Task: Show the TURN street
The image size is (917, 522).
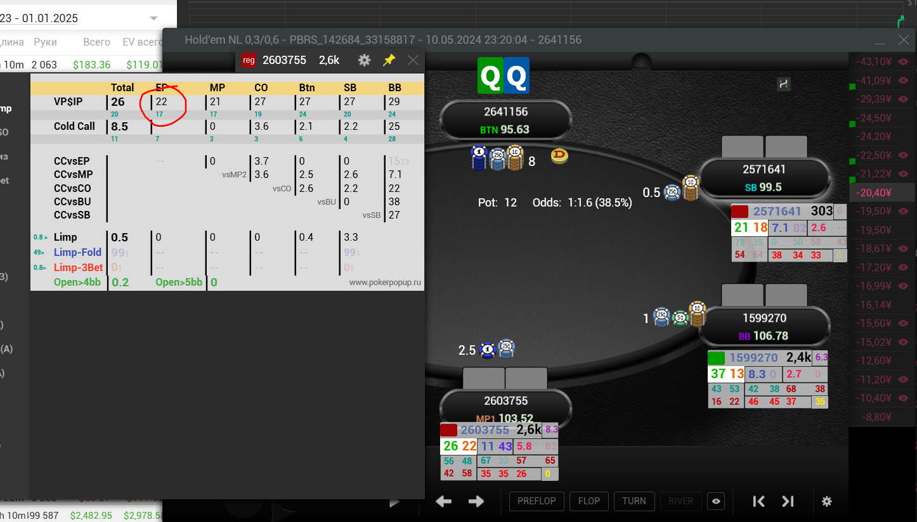Action: click(x=634, y=501)
